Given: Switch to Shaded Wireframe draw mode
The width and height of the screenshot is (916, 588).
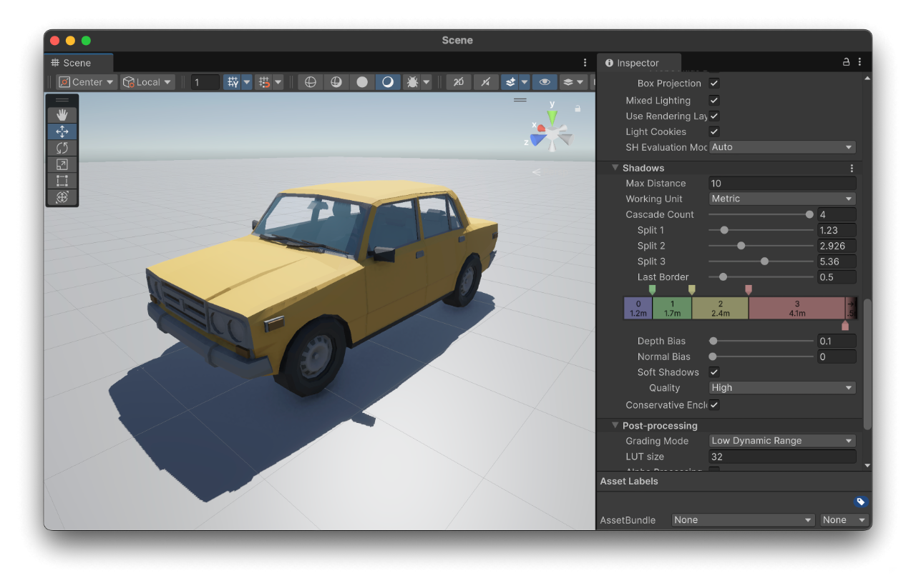Looking at the screenshot, I should click(336, 82).
